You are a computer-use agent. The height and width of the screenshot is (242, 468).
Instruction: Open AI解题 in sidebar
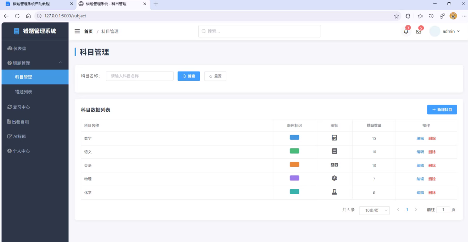pos(35,136)
